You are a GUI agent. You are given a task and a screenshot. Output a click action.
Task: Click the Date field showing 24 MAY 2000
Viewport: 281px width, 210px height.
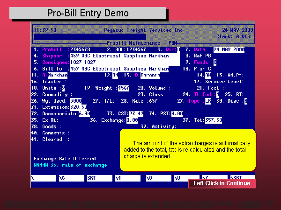click(x=229, y=49)
